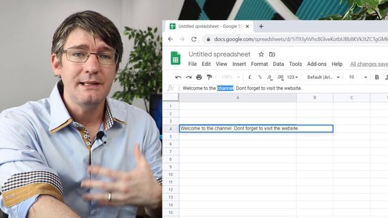Image resolution: width=388 pixels, height=218 pixels.
Task: Select row 13 header
Action: pos(170,197)
